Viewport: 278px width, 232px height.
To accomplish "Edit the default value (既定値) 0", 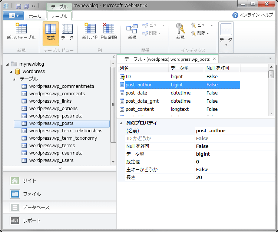I will 235,162.
